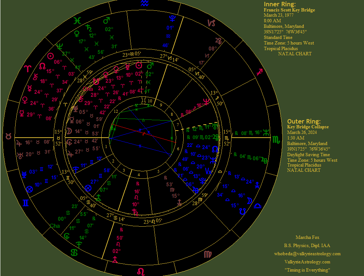Viewport: 364px width, 276px height.
Task: Click the large blue Gemini symbol
Action: 26,203
